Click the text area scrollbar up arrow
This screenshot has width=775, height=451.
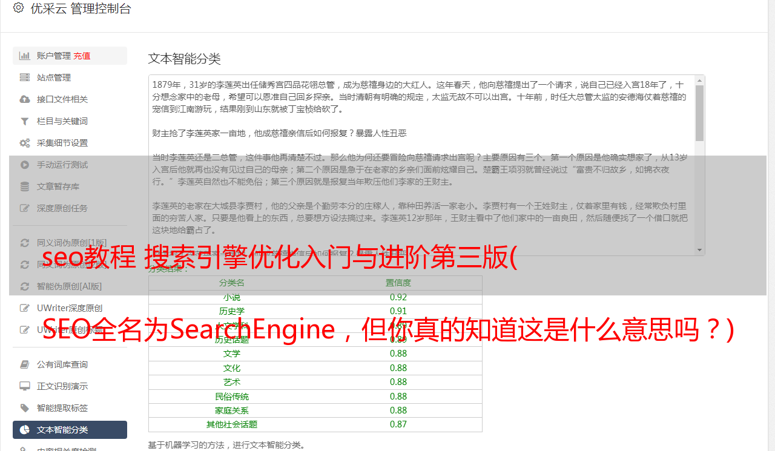[699, 81]
